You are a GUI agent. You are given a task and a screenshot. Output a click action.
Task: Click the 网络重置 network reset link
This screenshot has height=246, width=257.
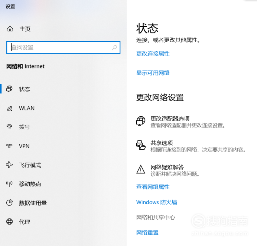[147, 233]
